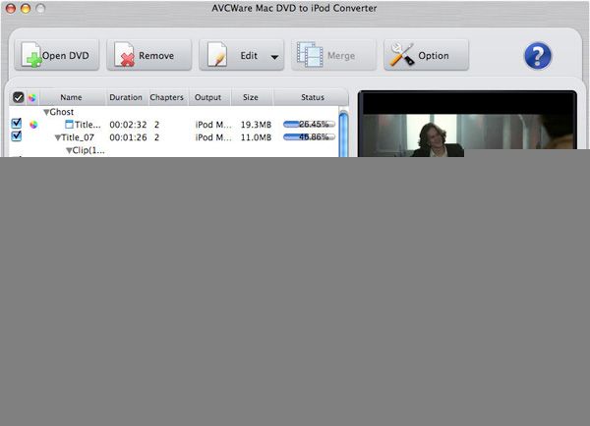The height and width of the screenshot is (426, 590).
Task: Click the Merge button
Action: point(333,55)
